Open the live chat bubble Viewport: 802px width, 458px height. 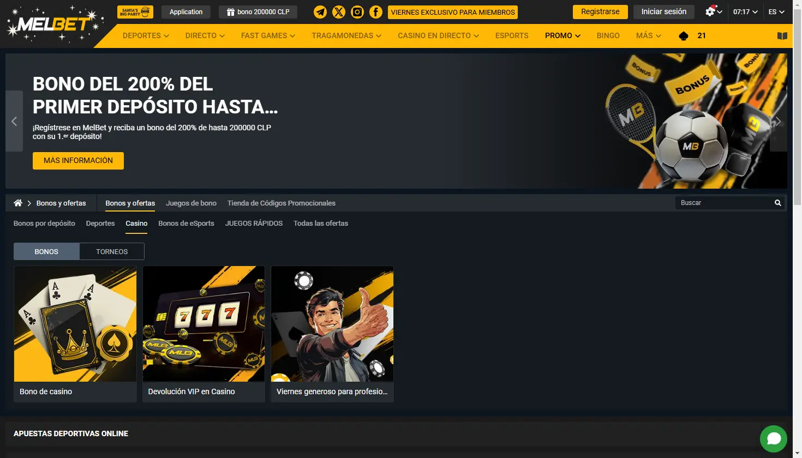(773, 439)
